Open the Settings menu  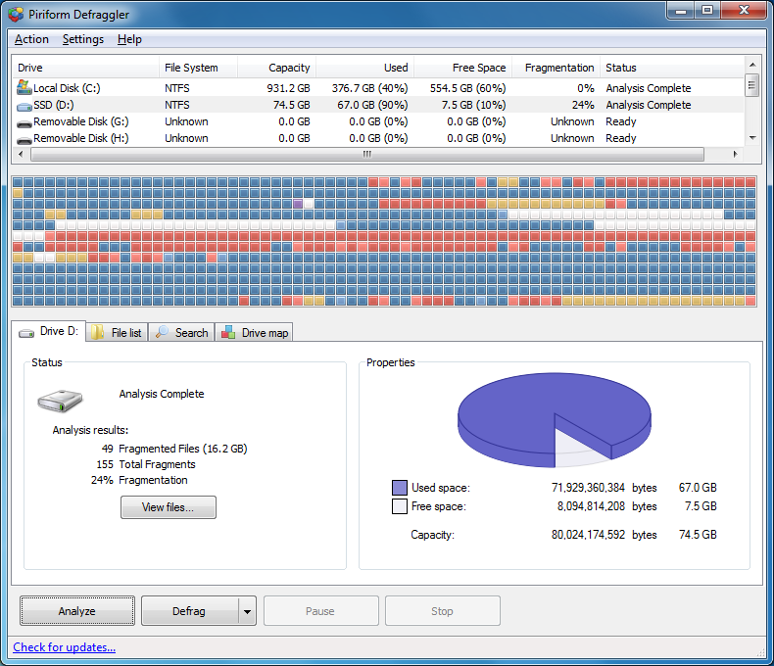83,39
